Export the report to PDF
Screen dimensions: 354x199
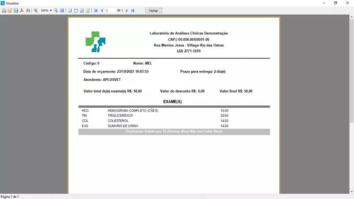(x=21, y=10)
